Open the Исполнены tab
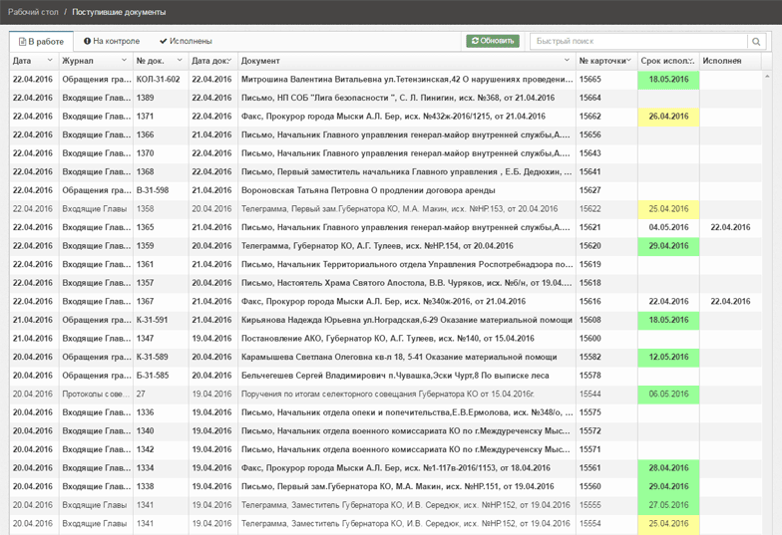The height and width of the screenshot is (535, 782). (186, 41)
